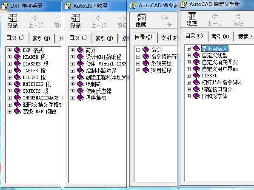
Task: Expand 程序集成 node
Action: click(72, 98)
